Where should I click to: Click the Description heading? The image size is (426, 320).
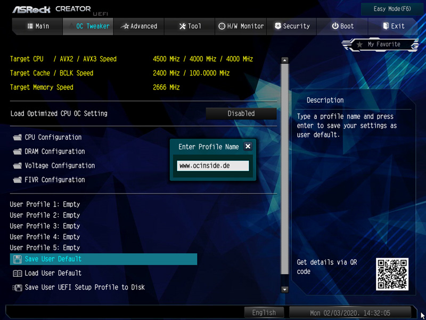coord(325,100)
